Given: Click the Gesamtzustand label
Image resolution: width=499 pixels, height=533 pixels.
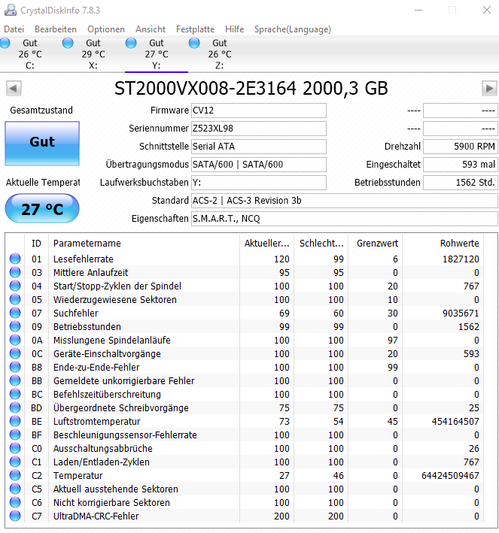Looking at the screenshot, I should pos(41,111).
